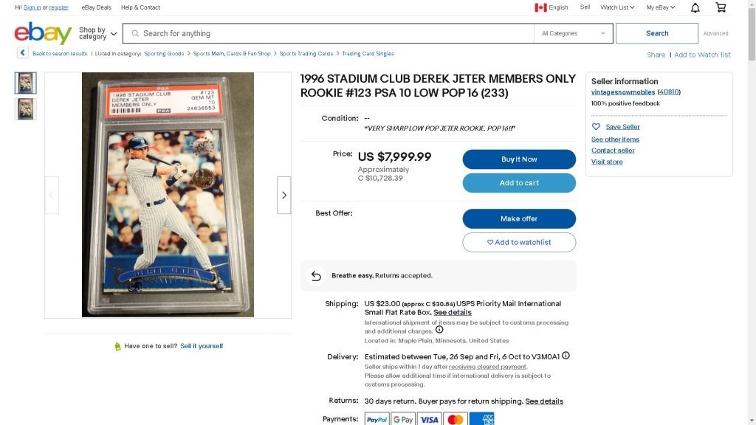Show next image with right arrow
Viewport: 756px width, 425px height.
[x=284, y=195]
